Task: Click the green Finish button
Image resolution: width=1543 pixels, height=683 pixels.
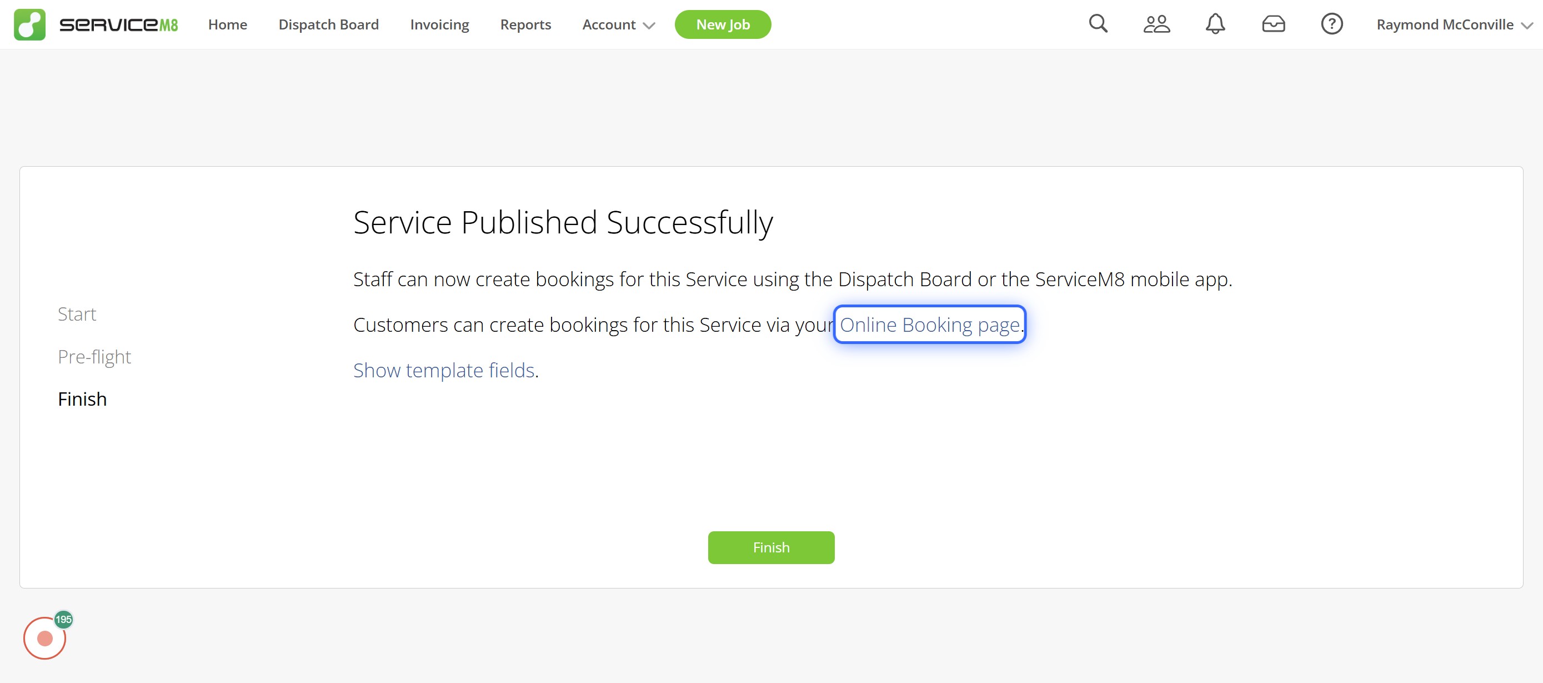Action: click(771, 547)
